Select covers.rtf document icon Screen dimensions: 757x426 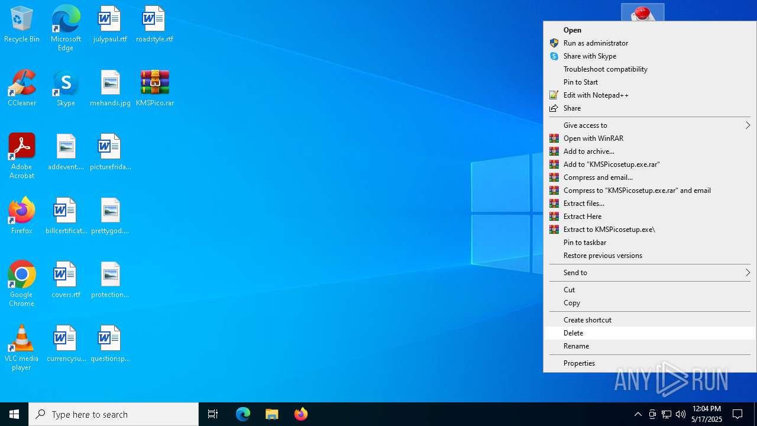(66, 280)
